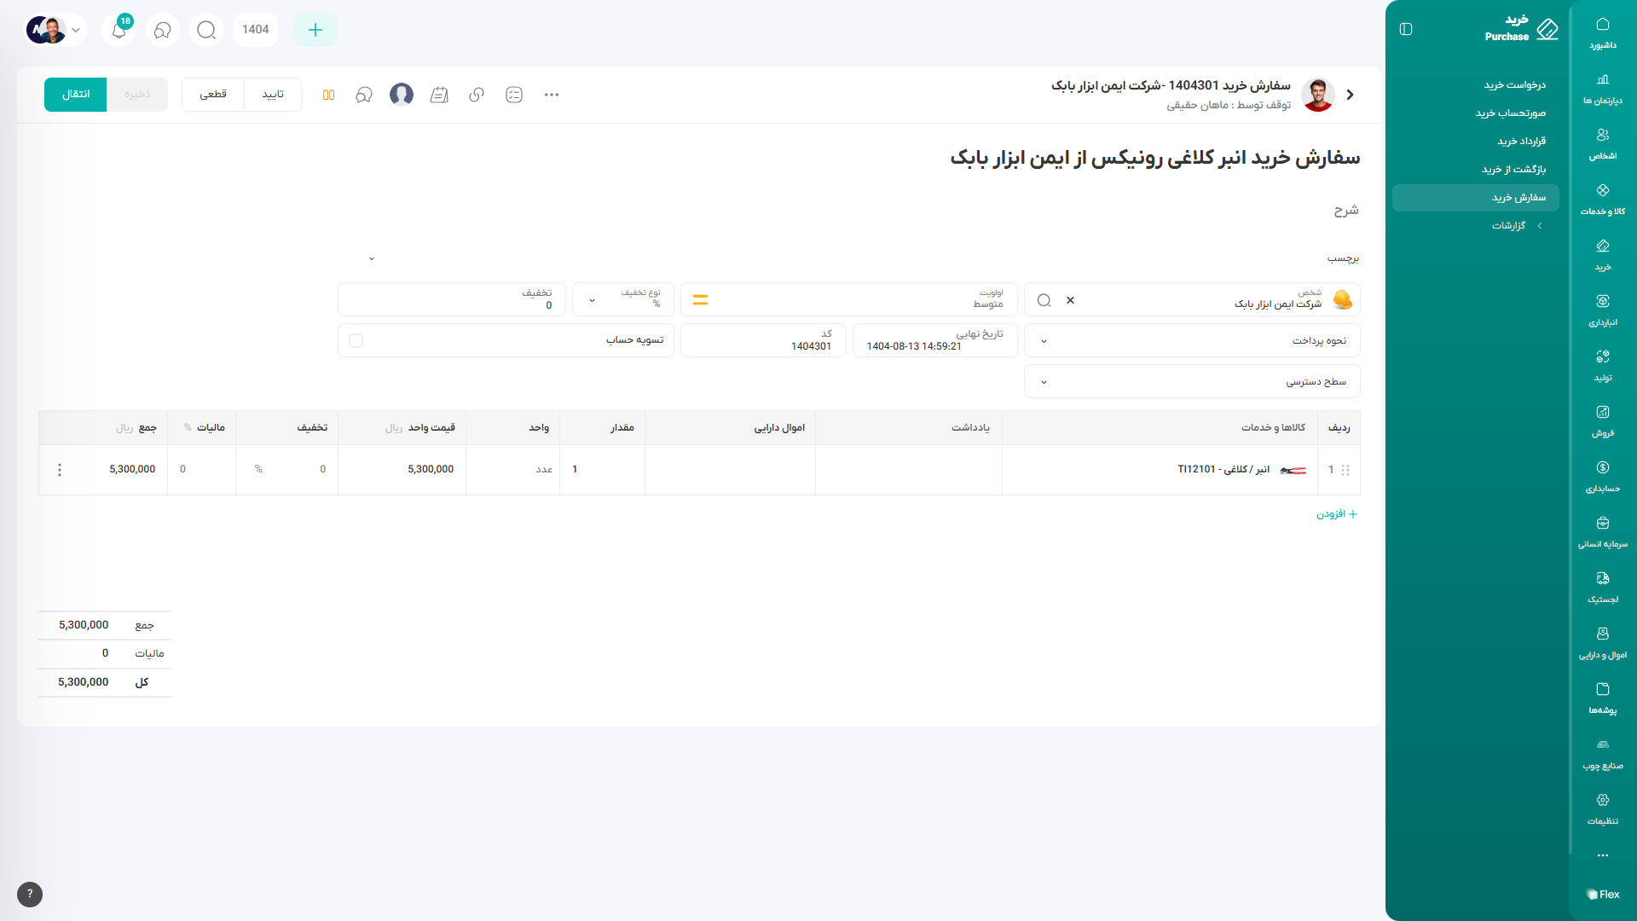Click the green plus add button

coord(315,30)
